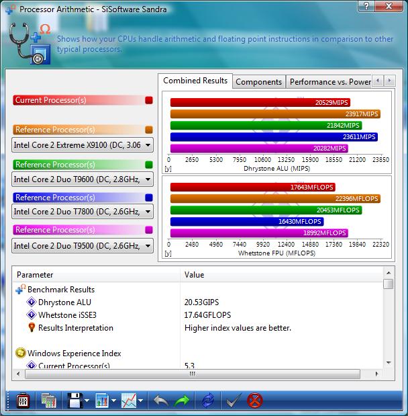Toggle the orange Reference Processor swatch
The width and height of the screenshot is (408, 416).
tap(149, 130)
